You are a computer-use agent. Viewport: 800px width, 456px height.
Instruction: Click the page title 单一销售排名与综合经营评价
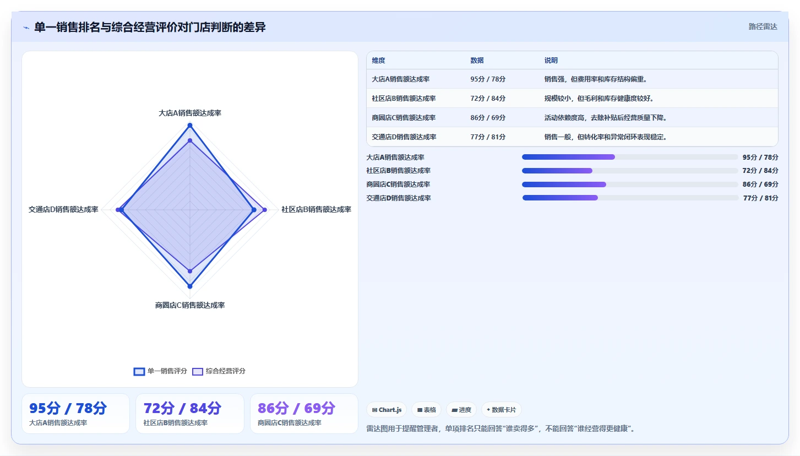[x=150, y=27]
